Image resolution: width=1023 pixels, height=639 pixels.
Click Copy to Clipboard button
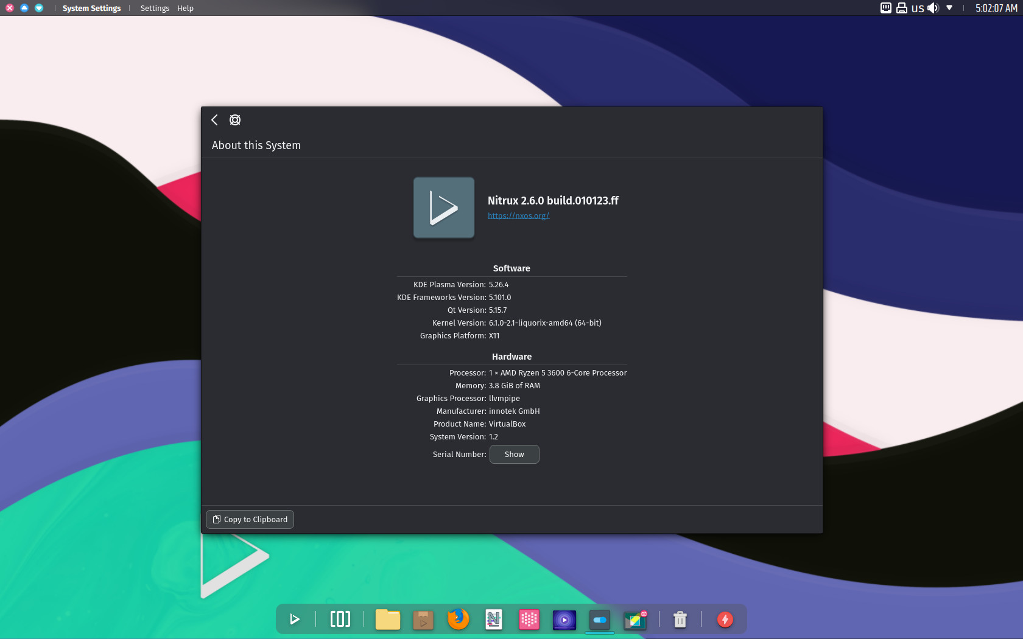(x=250, y=519)
